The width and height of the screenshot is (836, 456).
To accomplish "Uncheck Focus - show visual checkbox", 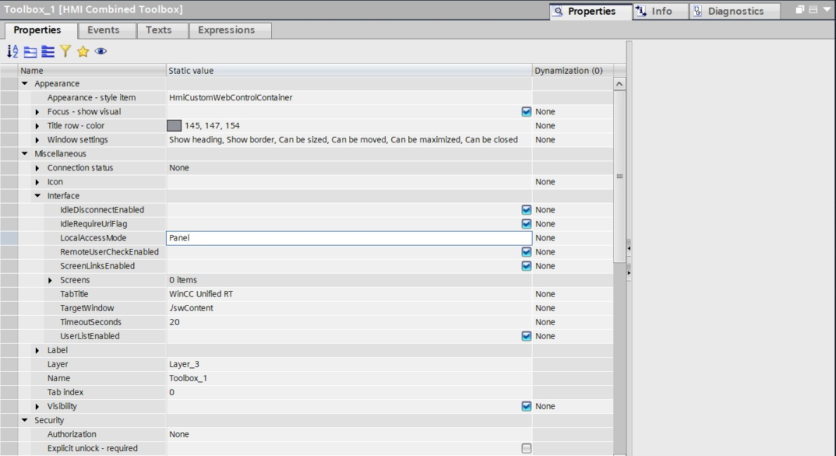I will (x=526, y=112).
